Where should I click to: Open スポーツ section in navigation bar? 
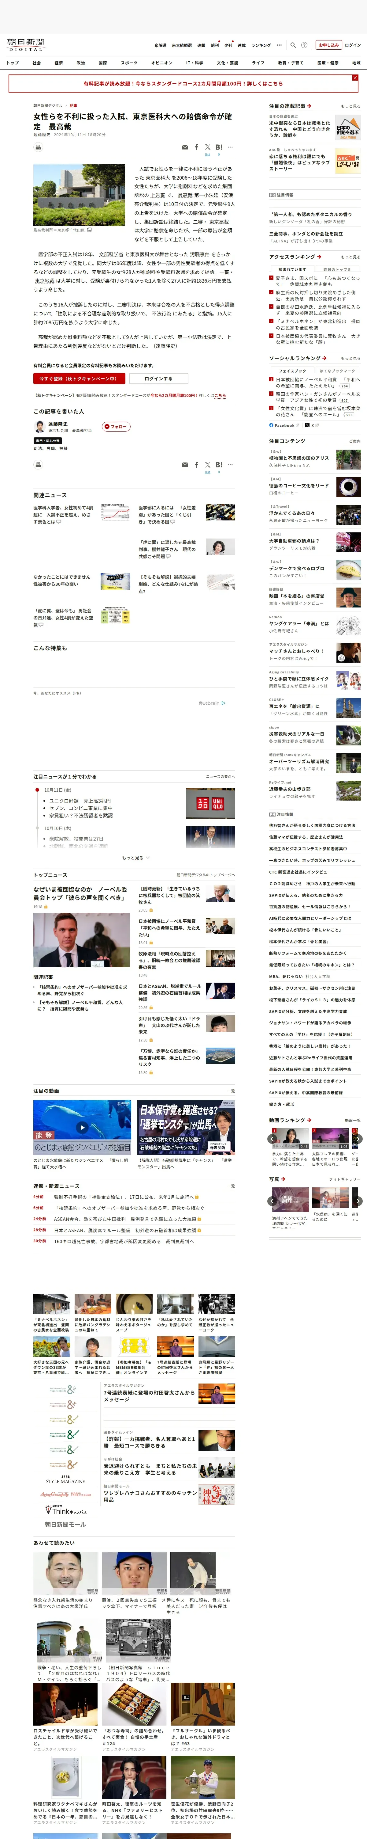[x=129, y=63]
